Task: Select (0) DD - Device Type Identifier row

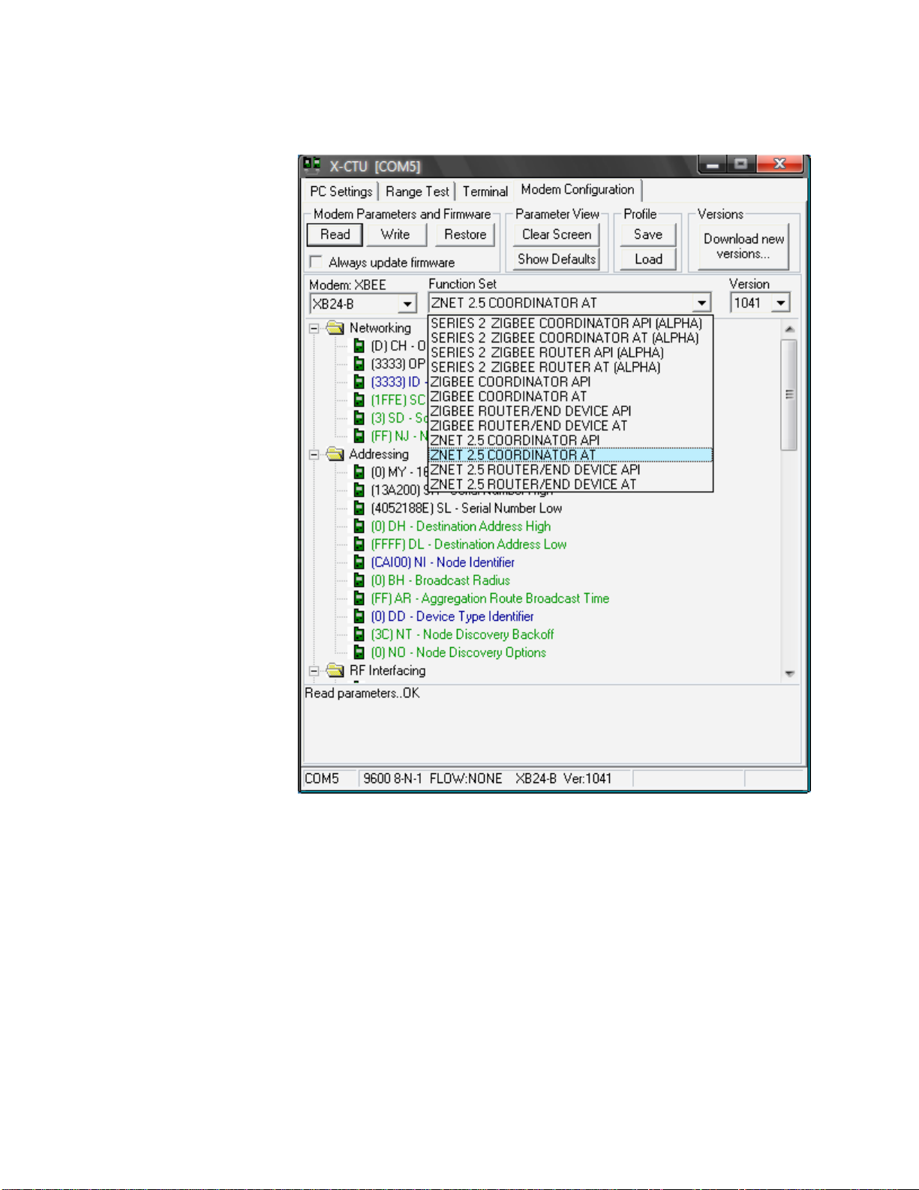Action: click(x=452, y=616)
